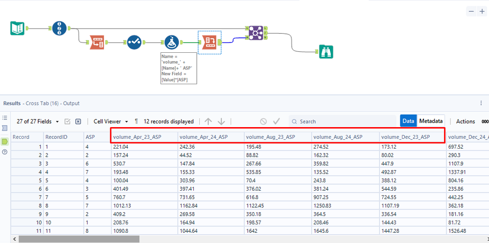This screenshot has width=489, height=243.
Task: Uncheck all fields icon in results toolbar
Action: point(78,121)
